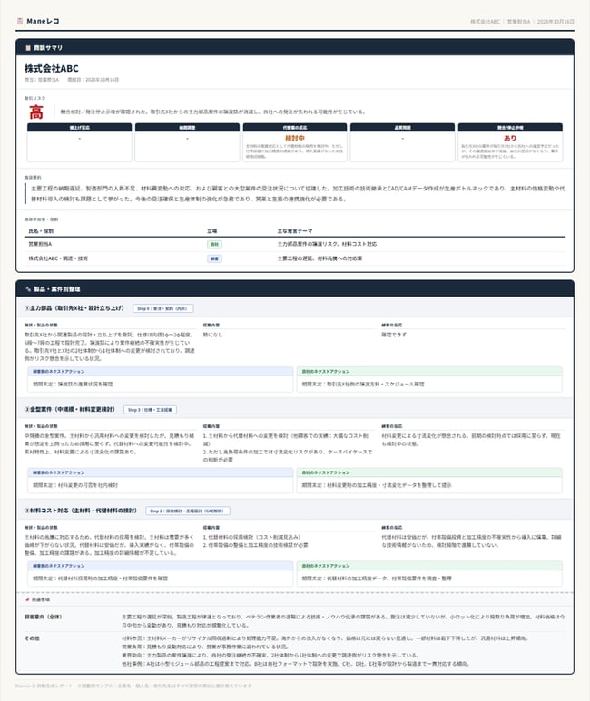Click the Maneレコ logo icon
Image resolution: width=590 pixels, height=701 pixels.
pyautogui.click(x=20, y=21)
